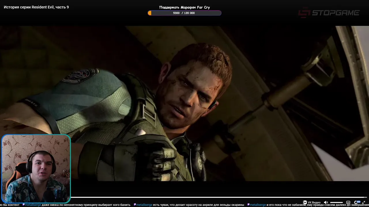Toggle the subtitles icon
Screen dimensions: 369x207
pos(348,202)
